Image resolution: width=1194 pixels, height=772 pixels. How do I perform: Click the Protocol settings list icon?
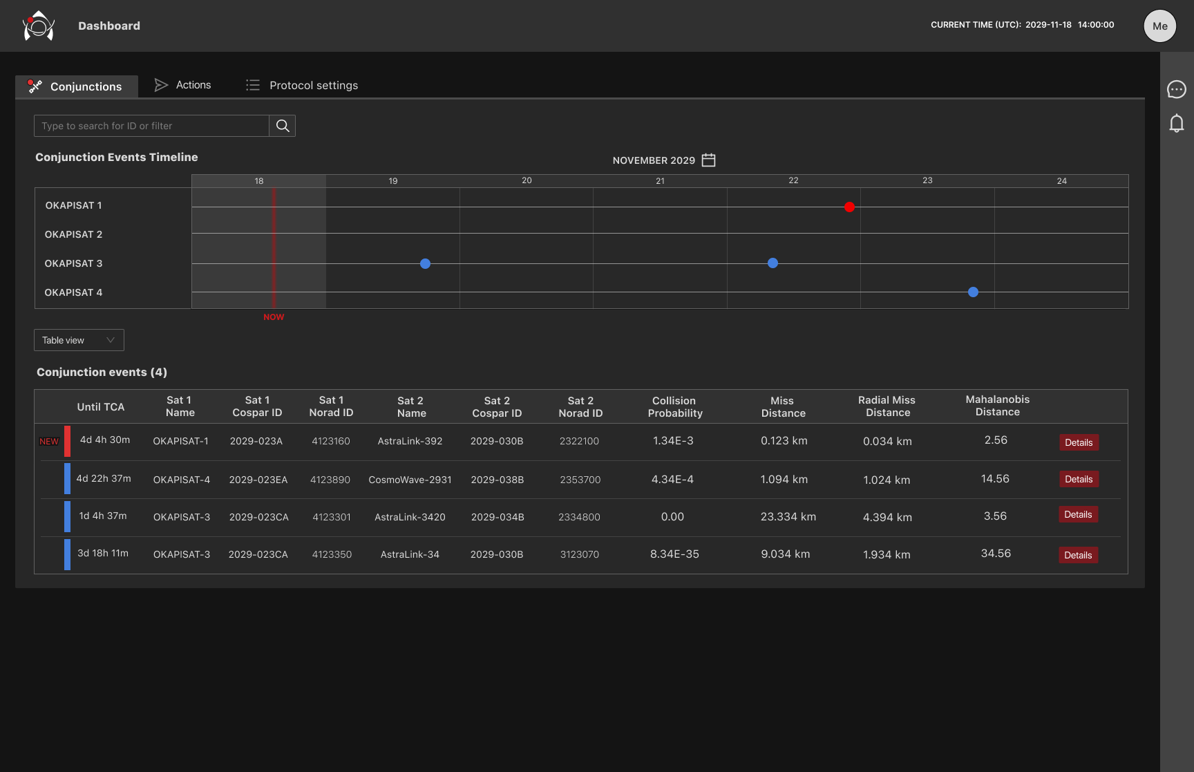253,85
